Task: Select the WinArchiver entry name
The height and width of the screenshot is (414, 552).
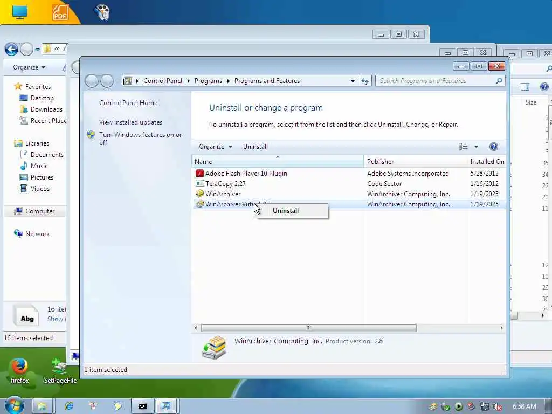Action: click(223, 194)
